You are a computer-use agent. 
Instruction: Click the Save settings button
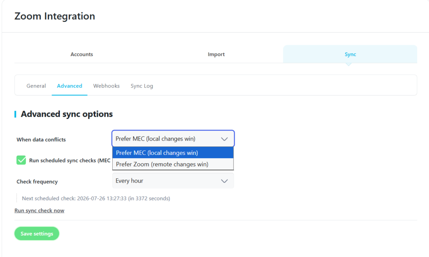click(37, 234)
